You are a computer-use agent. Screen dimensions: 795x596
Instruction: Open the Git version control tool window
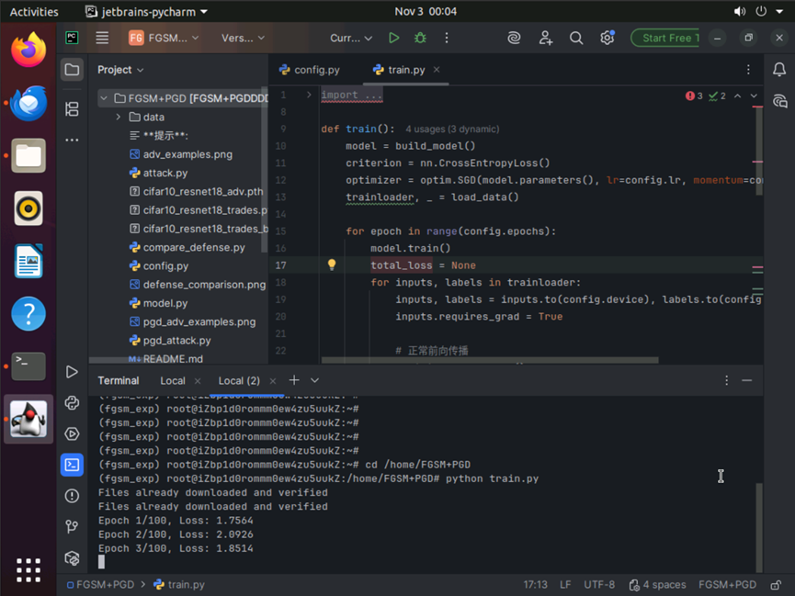72,526
